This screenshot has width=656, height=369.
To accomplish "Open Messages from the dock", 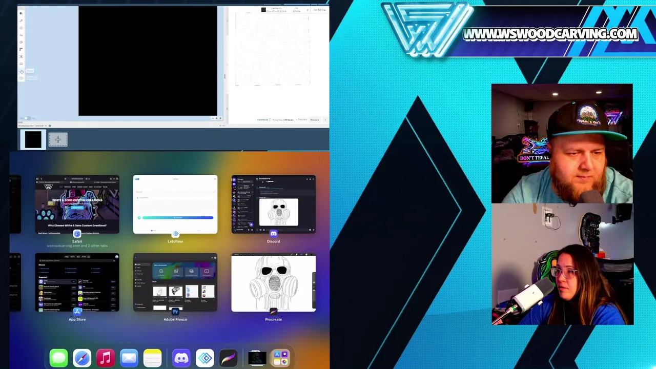I will [x=58, y=358].
